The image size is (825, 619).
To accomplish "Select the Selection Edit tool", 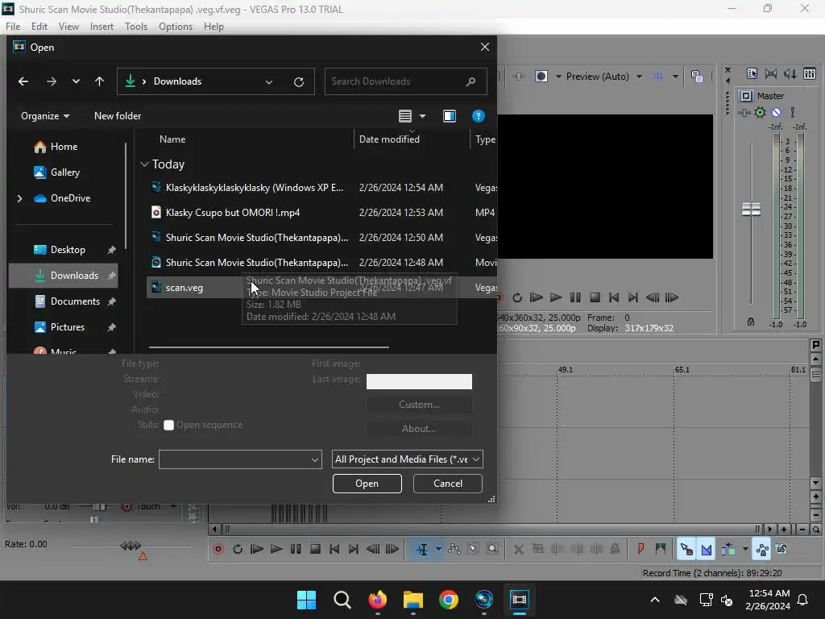I will (474, 549).
